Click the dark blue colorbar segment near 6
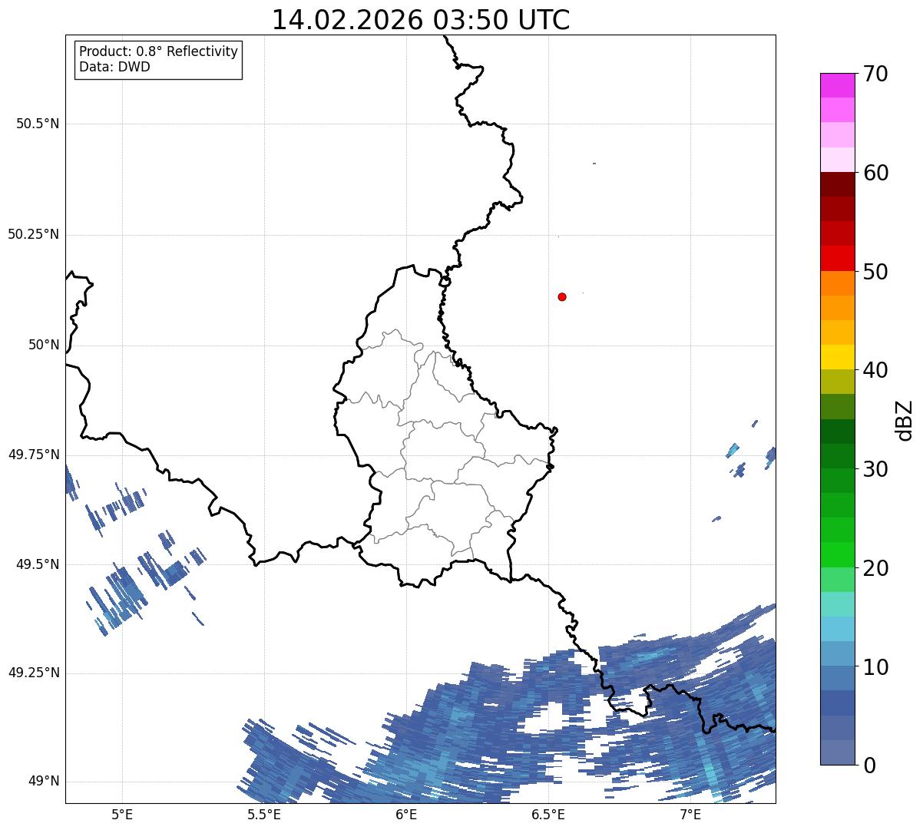 click(837, 703)
